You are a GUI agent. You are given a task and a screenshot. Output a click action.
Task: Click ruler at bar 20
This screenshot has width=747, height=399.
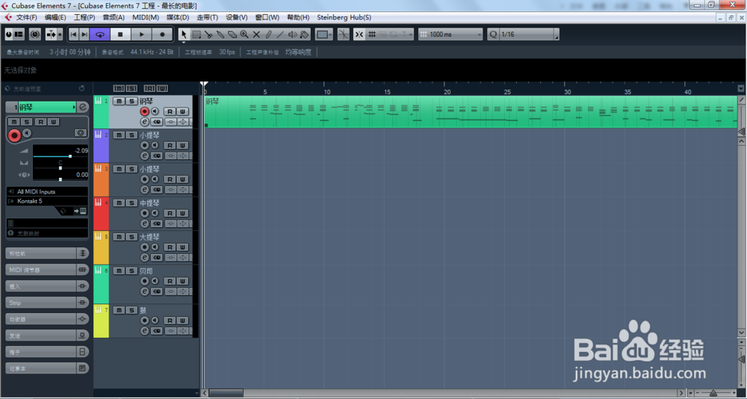(x=447, y=91)
